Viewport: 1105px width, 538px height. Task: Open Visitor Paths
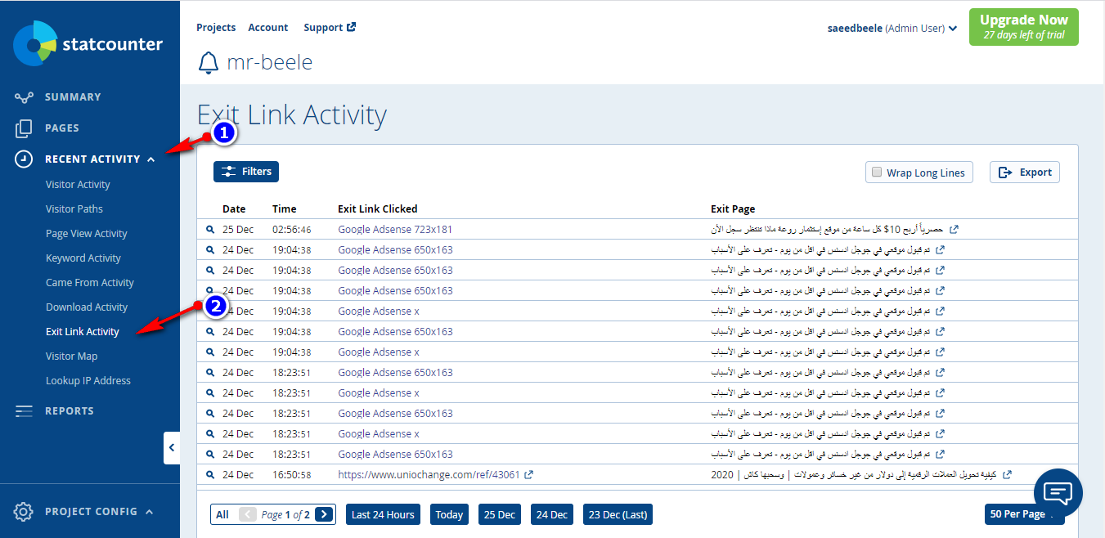[x=74, y=209]
